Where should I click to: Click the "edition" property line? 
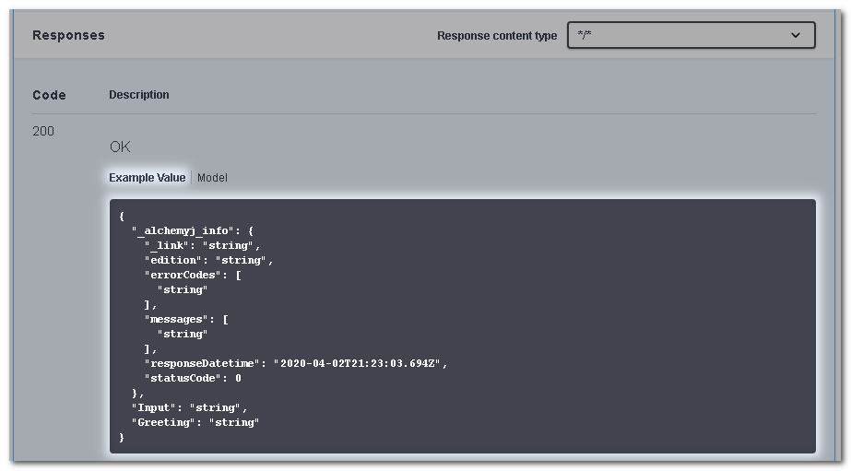[x=208, y=261]
